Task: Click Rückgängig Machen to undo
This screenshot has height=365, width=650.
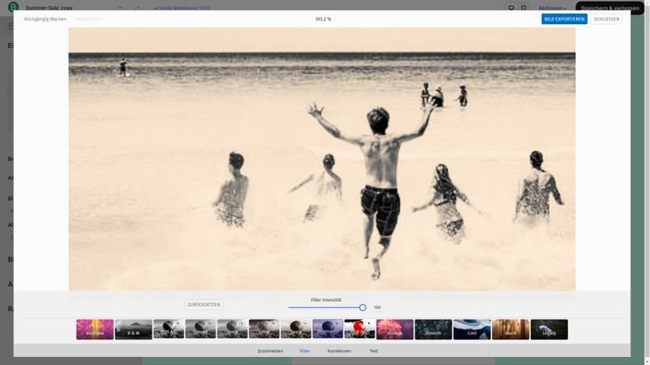Action: [46, 19]
